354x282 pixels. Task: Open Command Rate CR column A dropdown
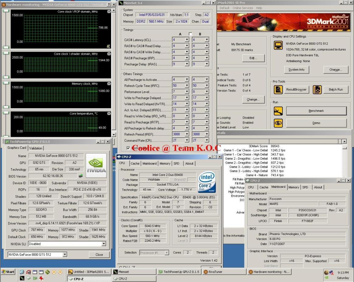187,140
